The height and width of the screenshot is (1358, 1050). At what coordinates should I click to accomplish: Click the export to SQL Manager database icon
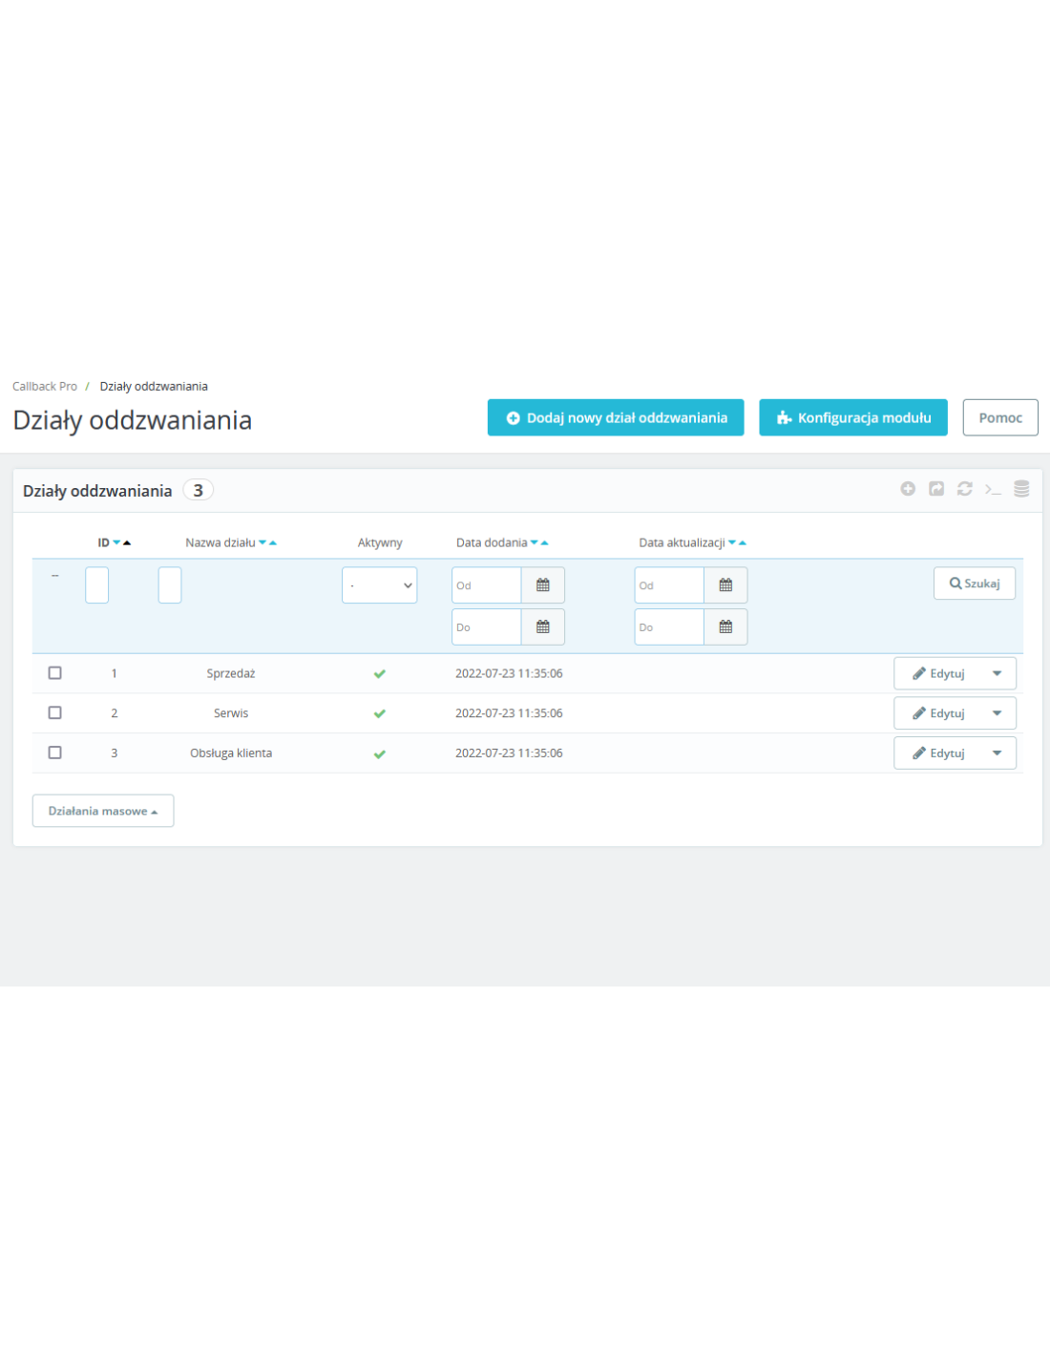tap(1021, 489)
